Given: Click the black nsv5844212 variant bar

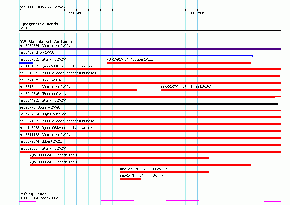Looking at the screenshot, I should pyautogui.click(x=149, y=104).
